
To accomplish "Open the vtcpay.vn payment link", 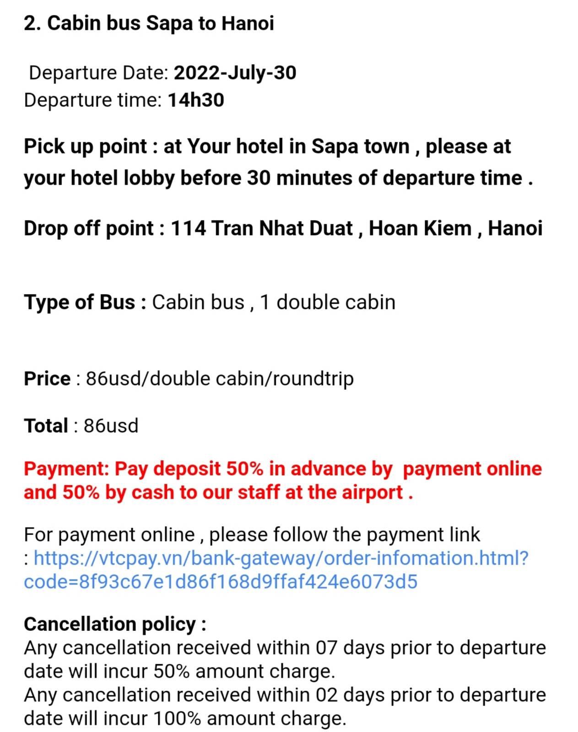I will [x=281, y=558].
